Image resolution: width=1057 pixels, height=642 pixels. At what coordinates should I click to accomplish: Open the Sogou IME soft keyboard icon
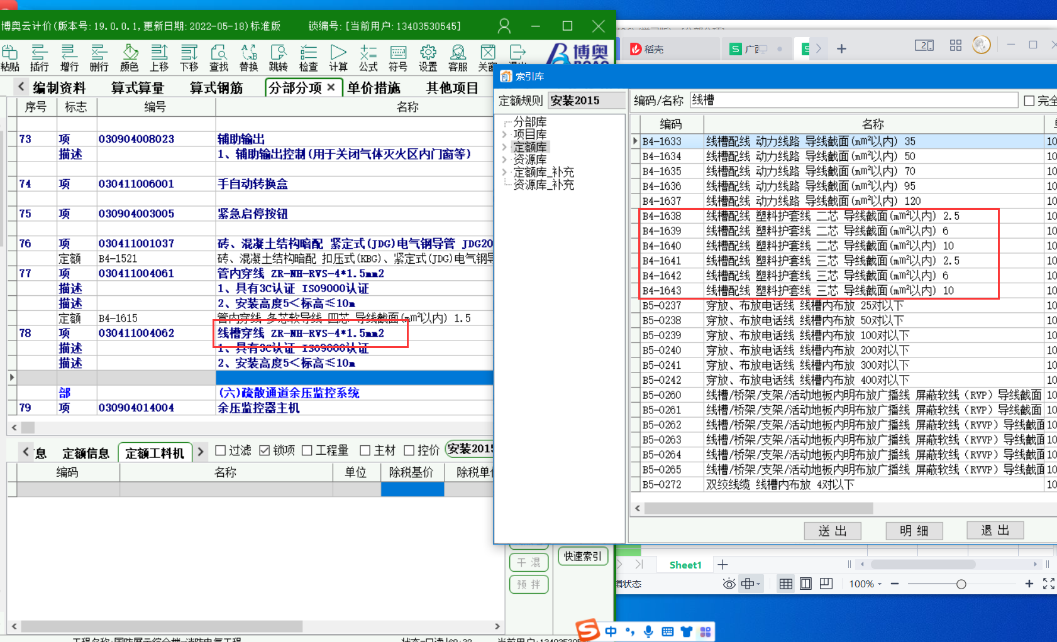pos(668,631)
